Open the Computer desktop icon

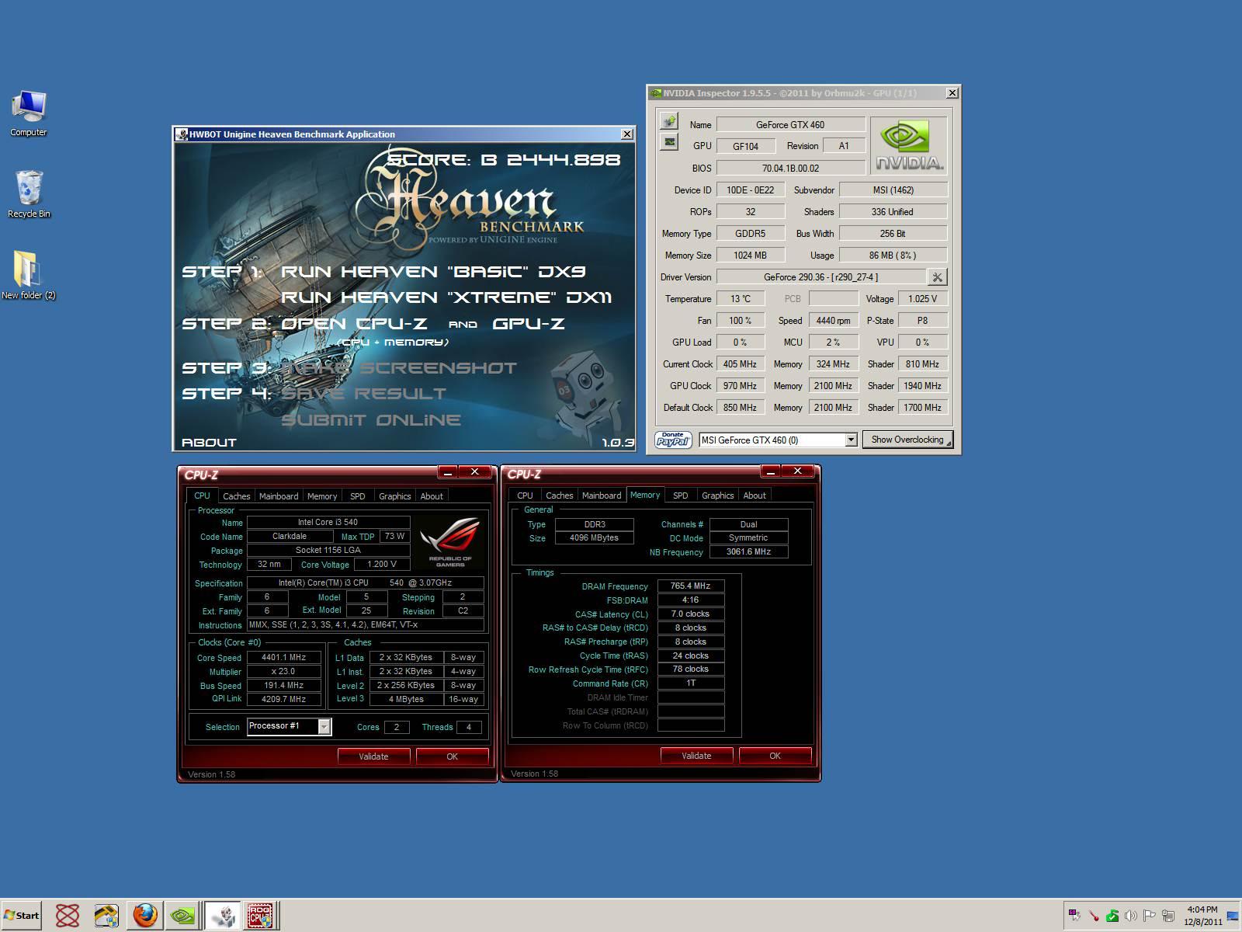click(29, 113)
